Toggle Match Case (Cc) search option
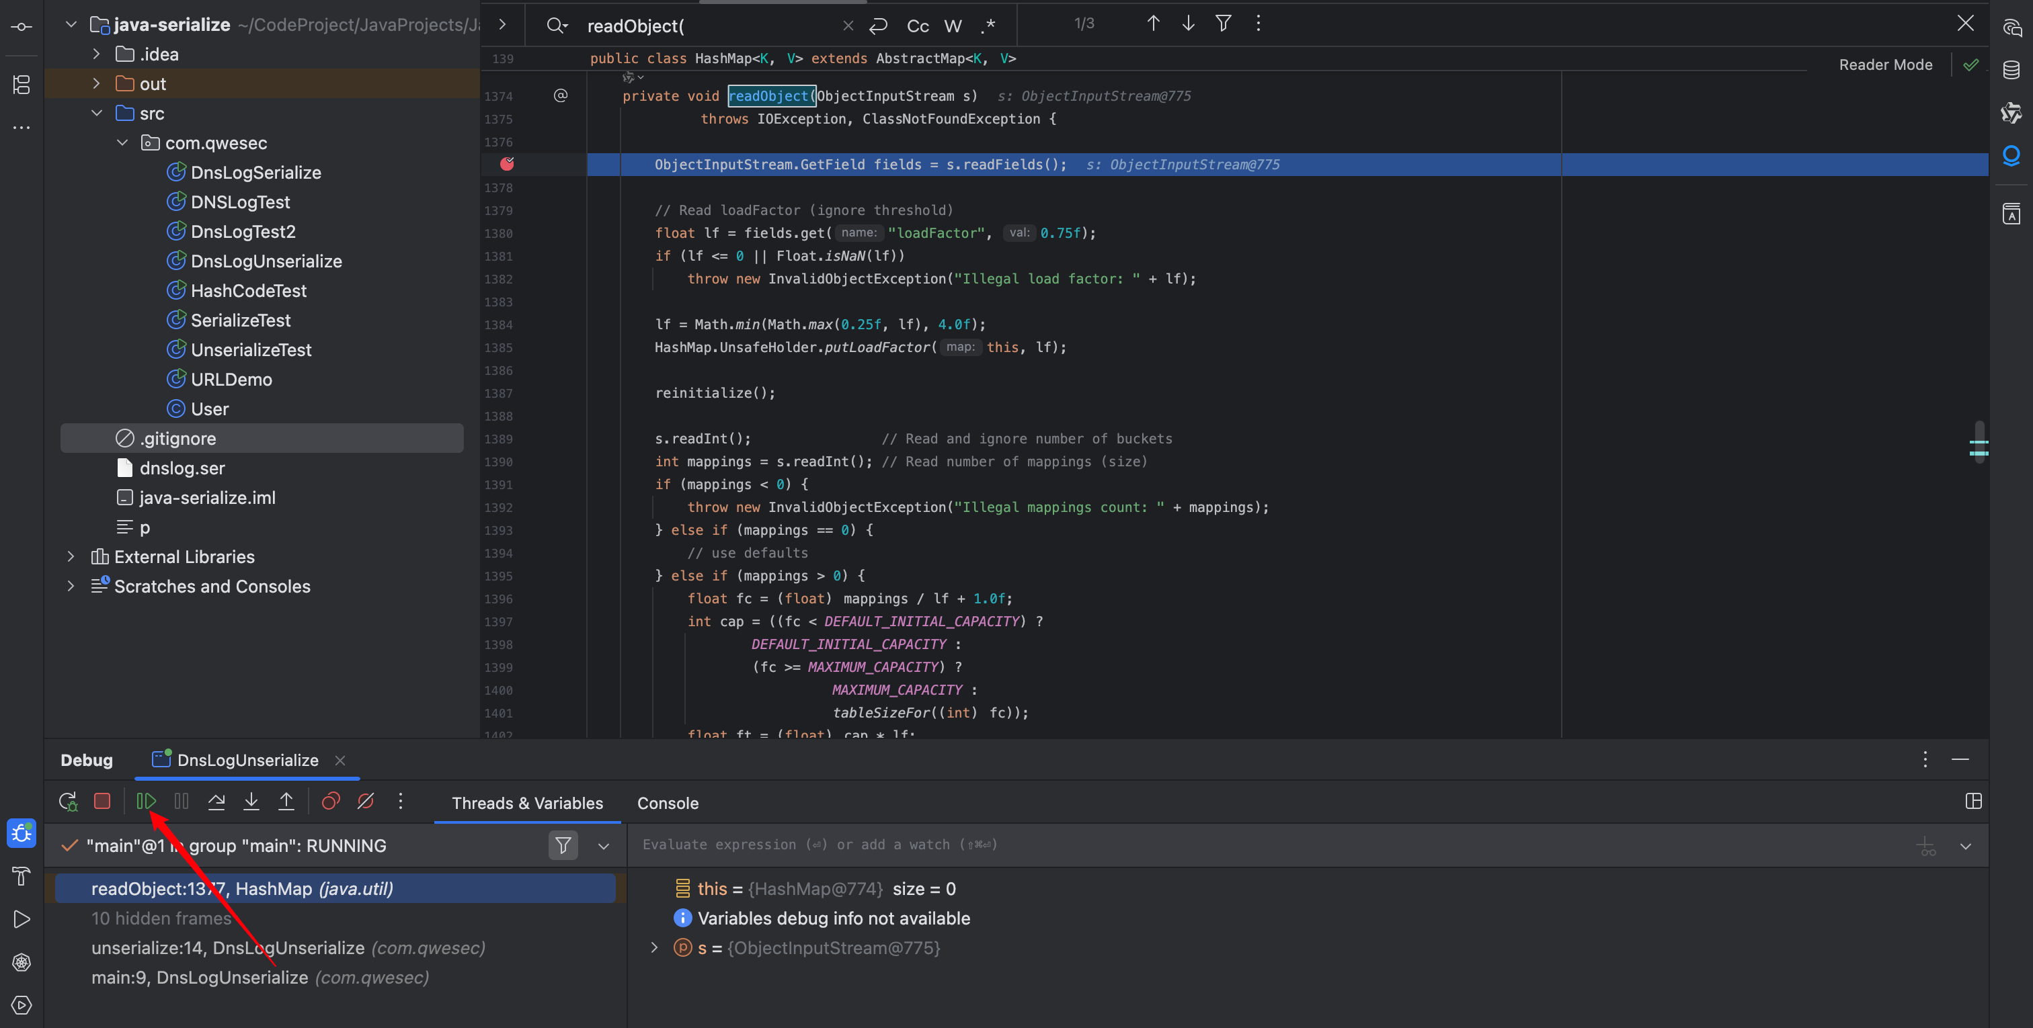 [x=917, y=26]
